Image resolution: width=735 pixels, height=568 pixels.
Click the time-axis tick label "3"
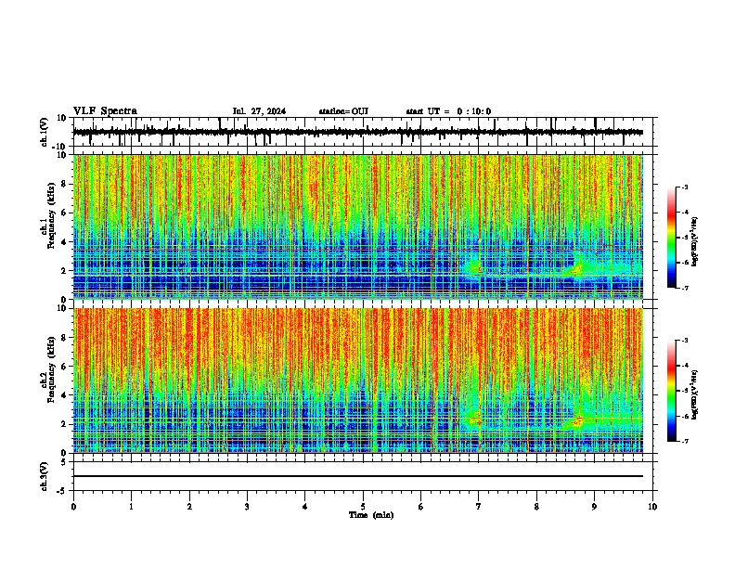[x=247, y=507]
